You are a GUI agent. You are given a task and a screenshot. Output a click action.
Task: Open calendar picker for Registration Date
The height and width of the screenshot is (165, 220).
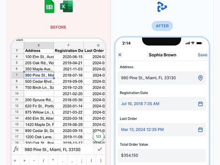(x=200, y=104)
